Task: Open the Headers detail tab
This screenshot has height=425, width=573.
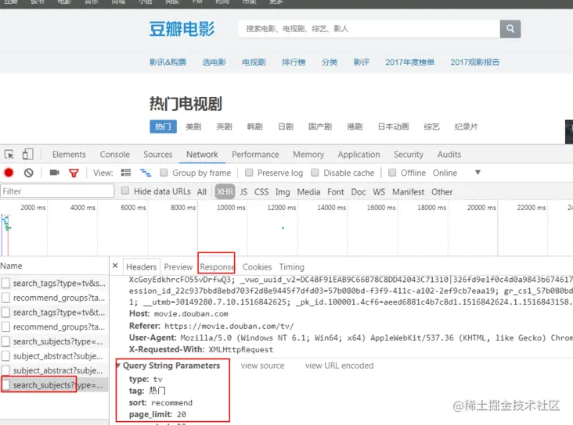Action: pyautogui.click(x=142, y=267)
